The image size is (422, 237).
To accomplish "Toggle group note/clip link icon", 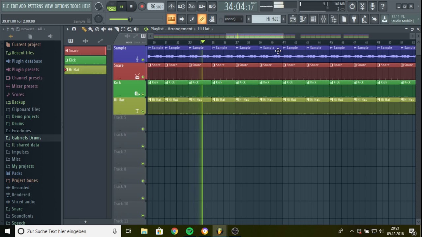I will [x=202, y=19].
